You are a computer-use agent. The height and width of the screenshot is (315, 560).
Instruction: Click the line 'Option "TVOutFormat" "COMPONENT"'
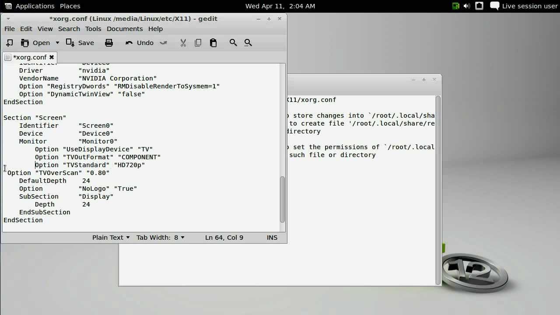[x=98, y=157]
